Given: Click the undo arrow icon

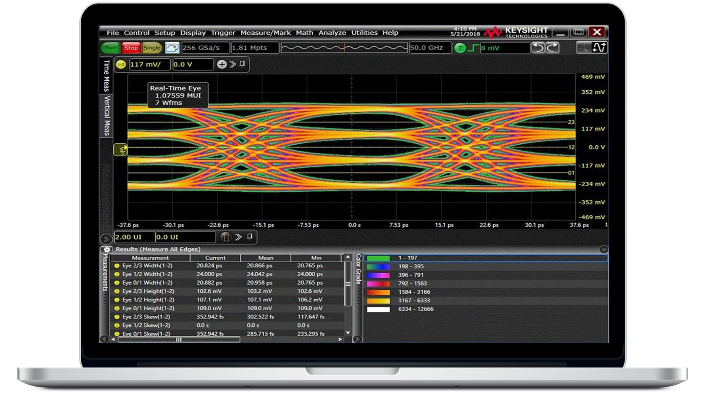Looking at the screenshot, I should (538, 48).
